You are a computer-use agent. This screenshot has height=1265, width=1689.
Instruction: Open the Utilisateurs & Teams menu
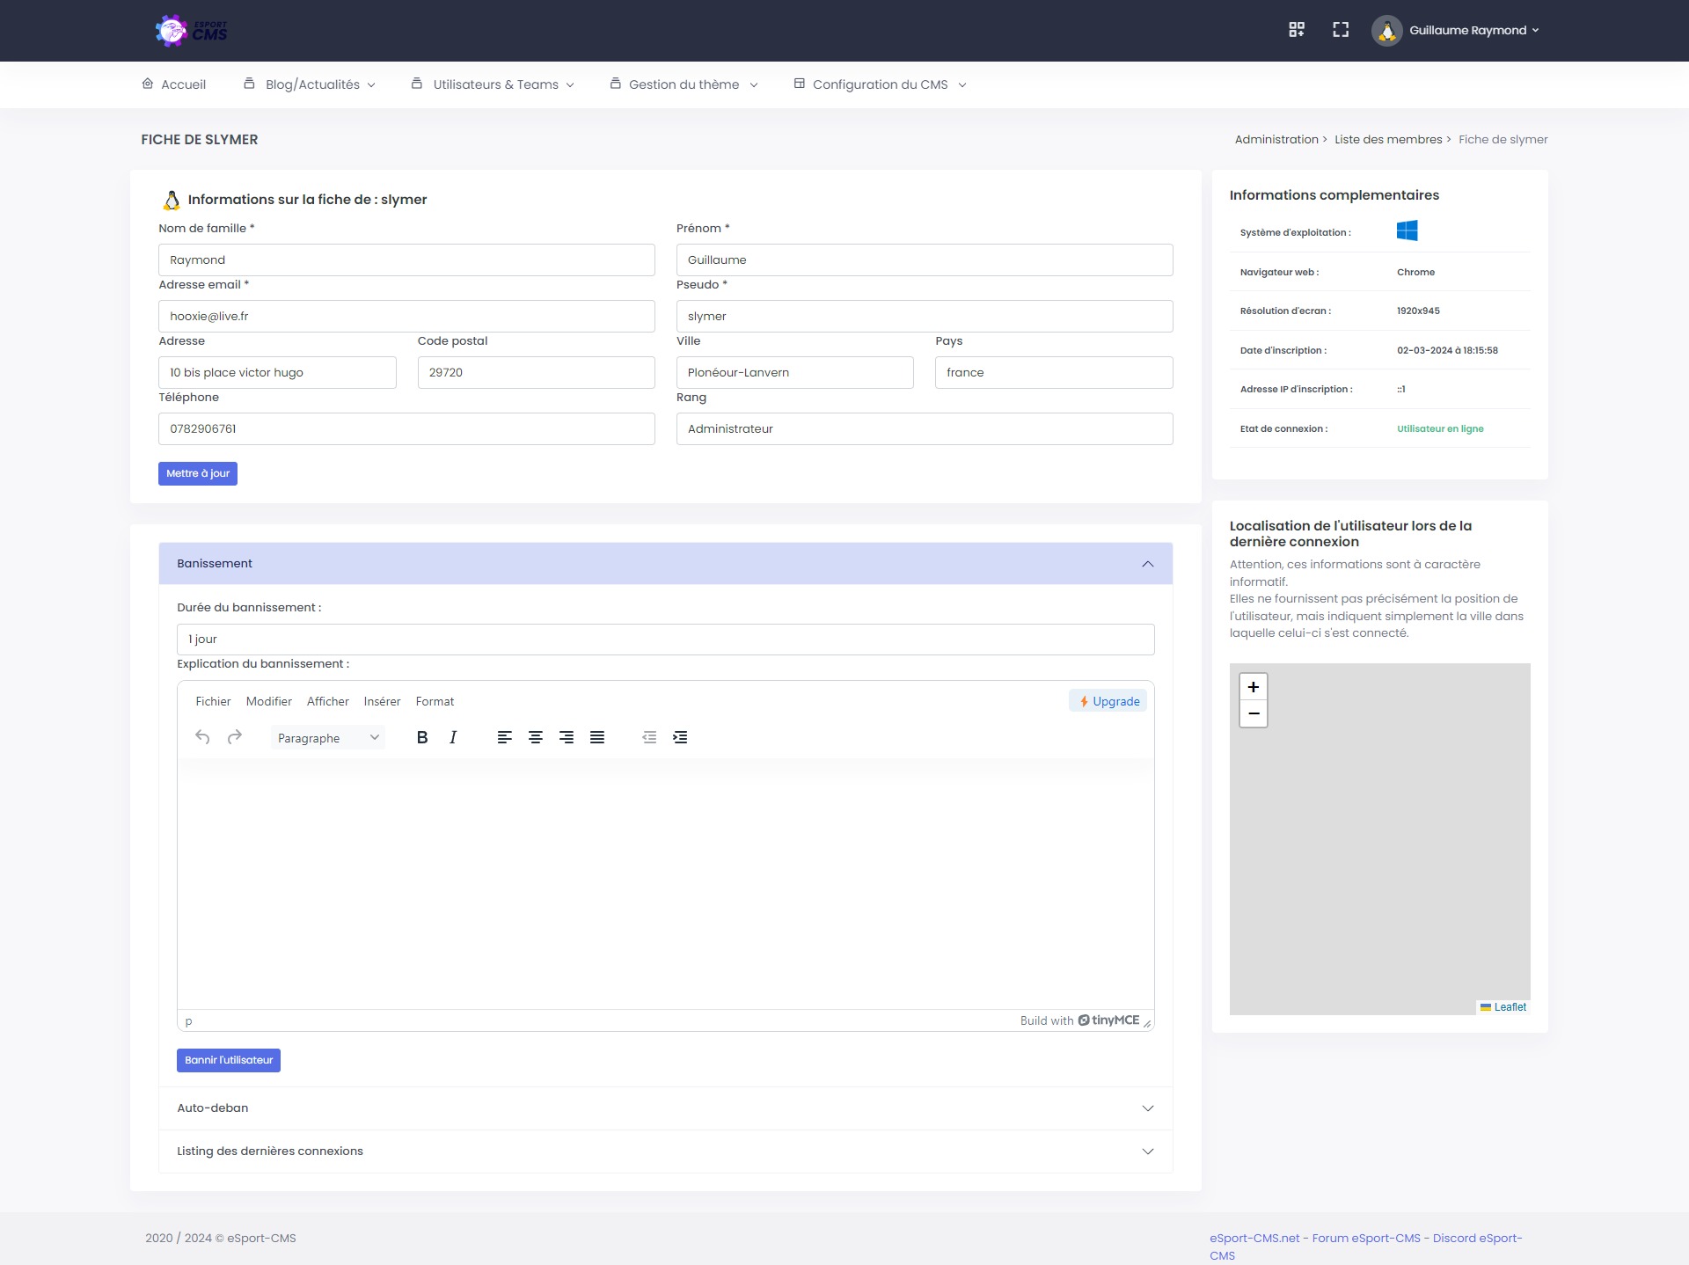[493, 84]
